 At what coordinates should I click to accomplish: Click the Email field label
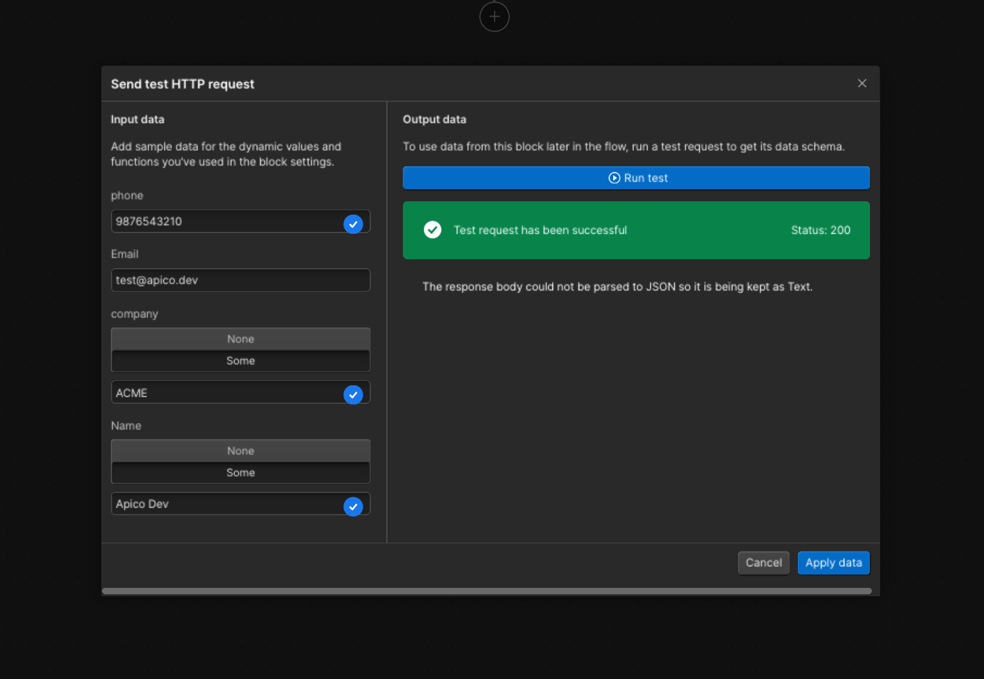coord(124,254)
